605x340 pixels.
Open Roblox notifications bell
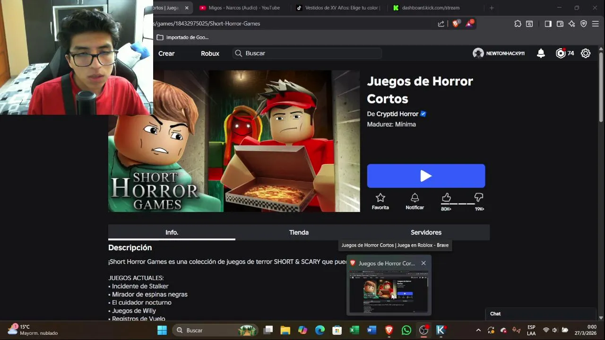[x=541, y=53]
